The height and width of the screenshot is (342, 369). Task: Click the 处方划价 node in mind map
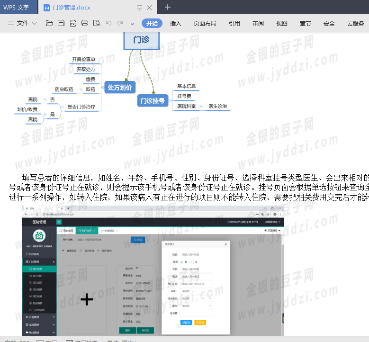click(x=120, y=87)
